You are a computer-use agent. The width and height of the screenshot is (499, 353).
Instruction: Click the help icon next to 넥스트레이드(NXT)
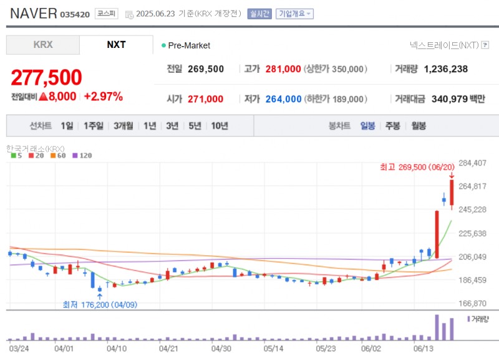click(x=485, y=45)
